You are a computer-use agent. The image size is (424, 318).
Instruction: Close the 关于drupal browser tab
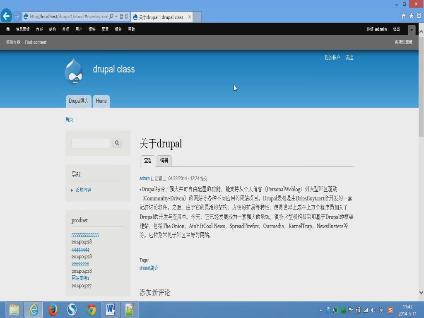(190, 17)
